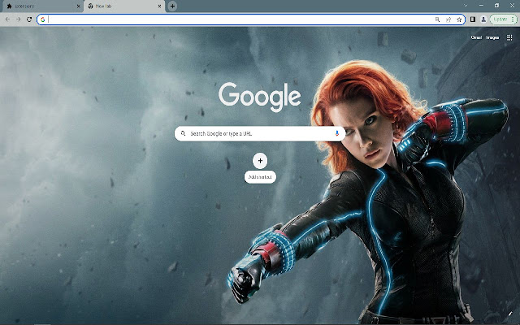Customize this page with the pencil icon

[x=510, y=314]
